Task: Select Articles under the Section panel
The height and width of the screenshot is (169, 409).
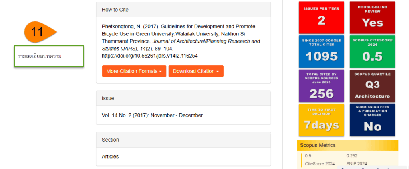Action: [x=110, y=157]
